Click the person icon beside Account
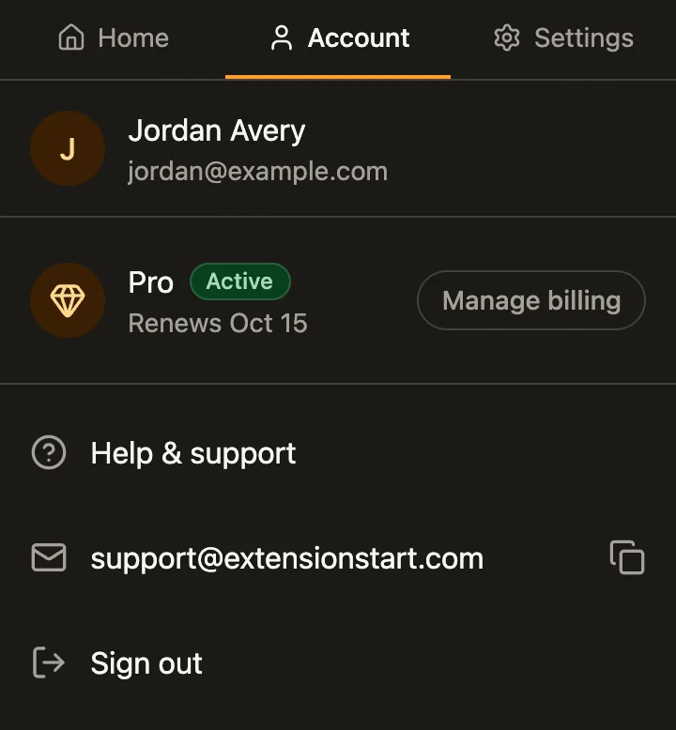This screenshot has height=730, width=676. pyautogui.click(x=282, y=38)
